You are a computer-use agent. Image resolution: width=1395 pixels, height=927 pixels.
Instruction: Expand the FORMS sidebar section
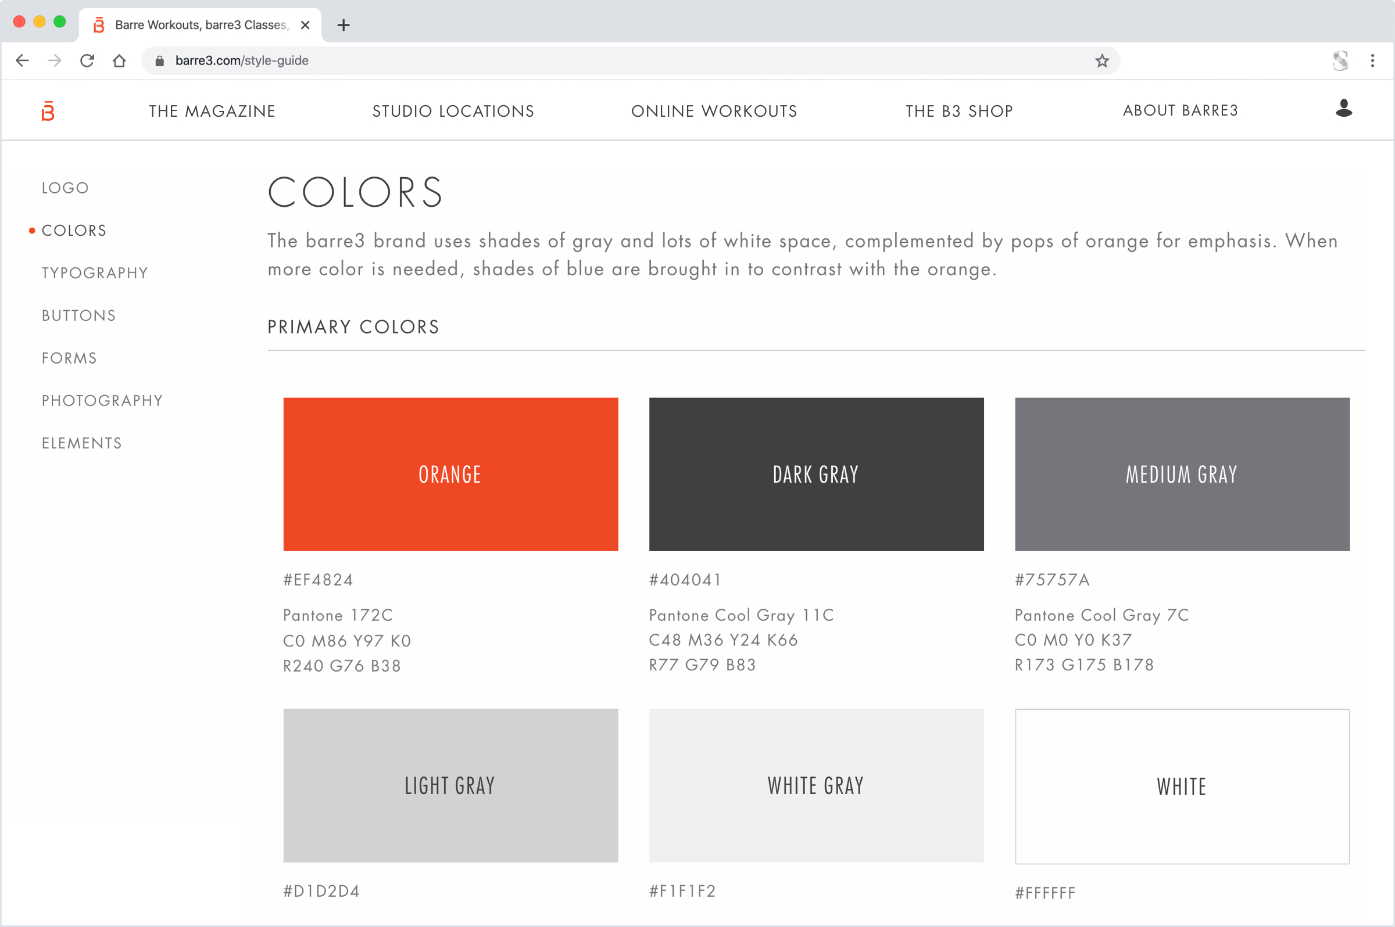pyautogui.click(x=69, y=357)
